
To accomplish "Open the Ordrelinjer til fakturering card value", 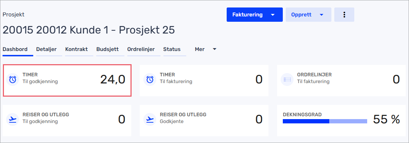I will (x=396, y=80).
